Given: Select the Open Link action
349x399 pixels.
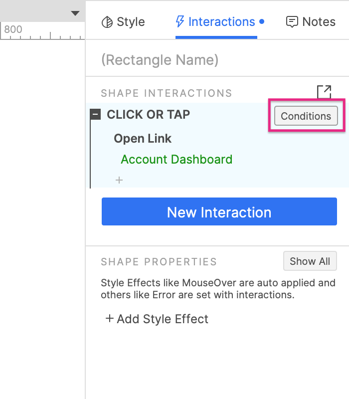Looking at the screenshot, I should (x=143, y=138).
